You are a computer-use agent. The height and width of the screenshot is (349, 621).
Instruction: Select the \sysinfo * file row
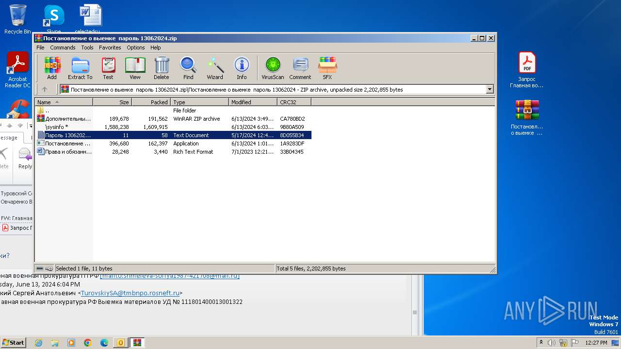[173, 127]
